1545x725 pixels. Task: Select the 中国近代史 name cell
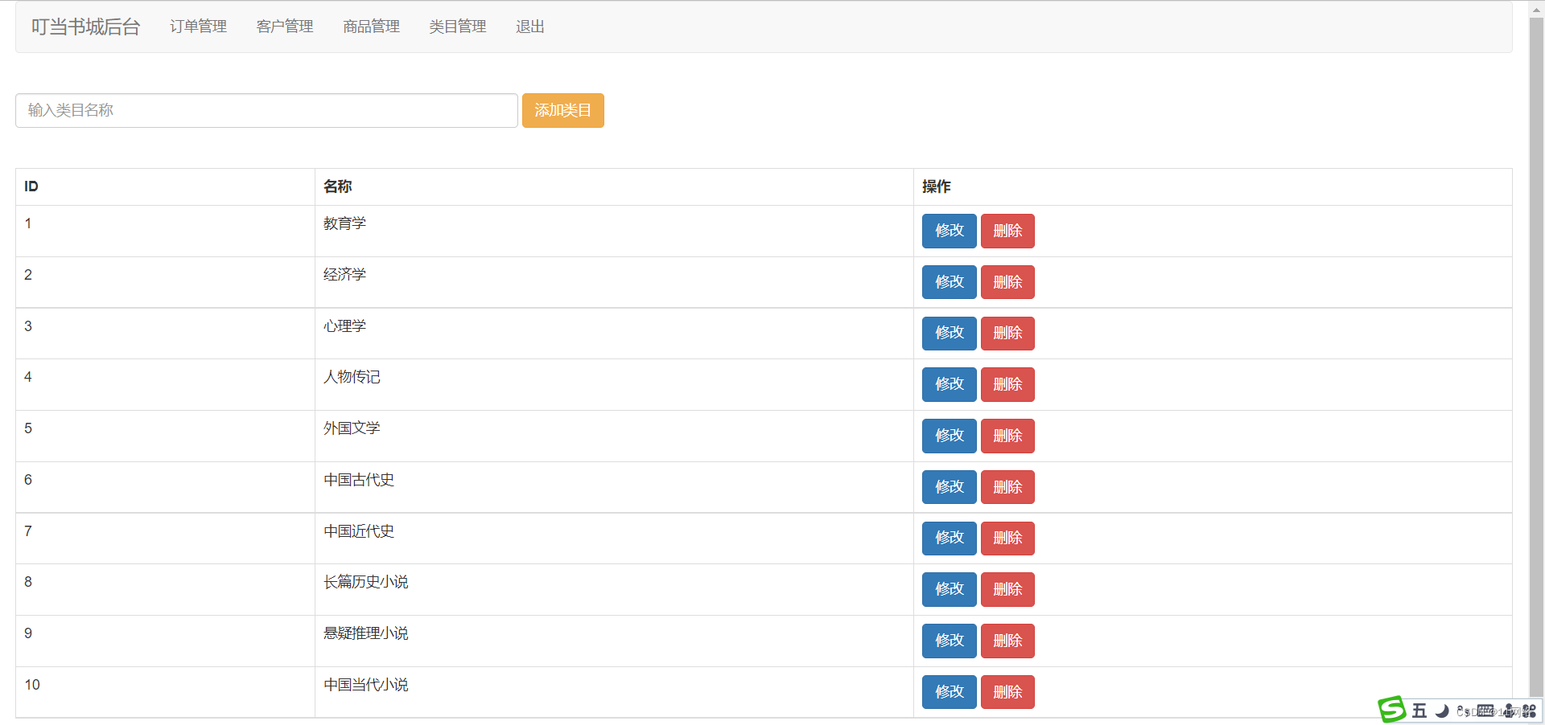614,539
